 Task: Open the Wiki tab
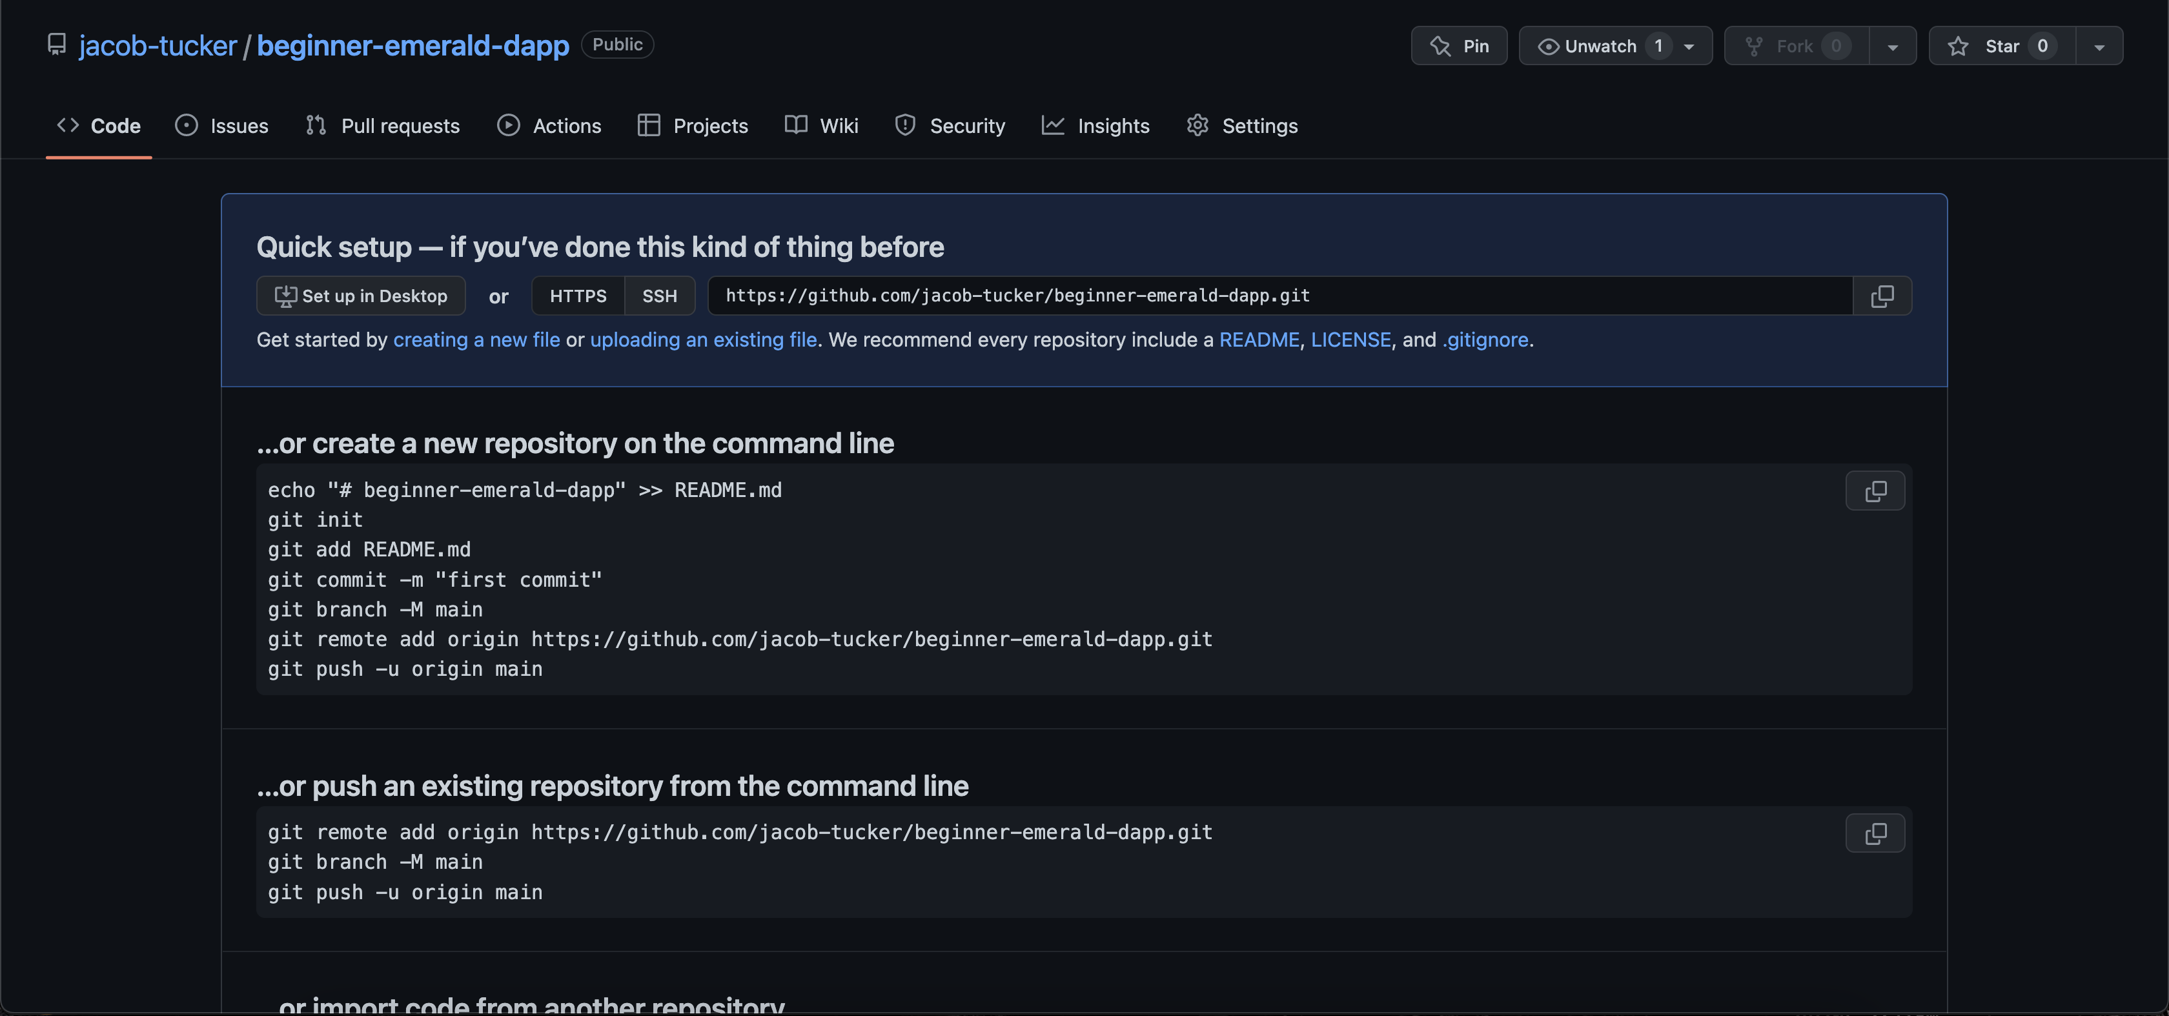click(x=821, y=125)
